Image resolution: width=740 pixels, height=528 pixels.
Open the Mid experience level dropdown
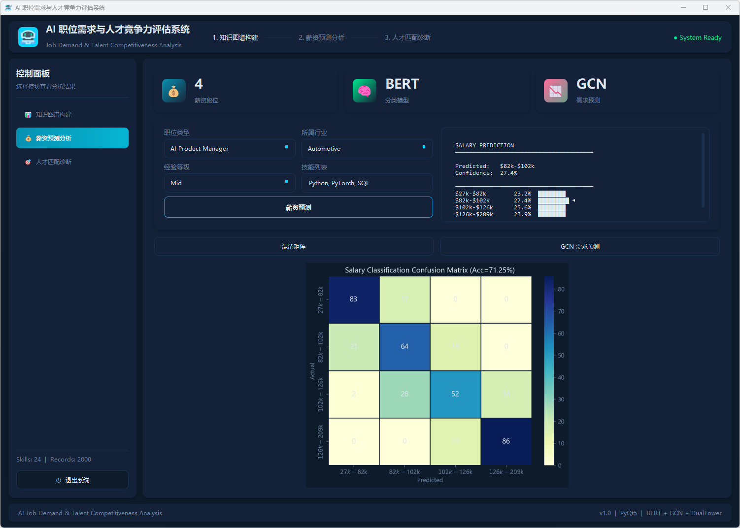230,183
